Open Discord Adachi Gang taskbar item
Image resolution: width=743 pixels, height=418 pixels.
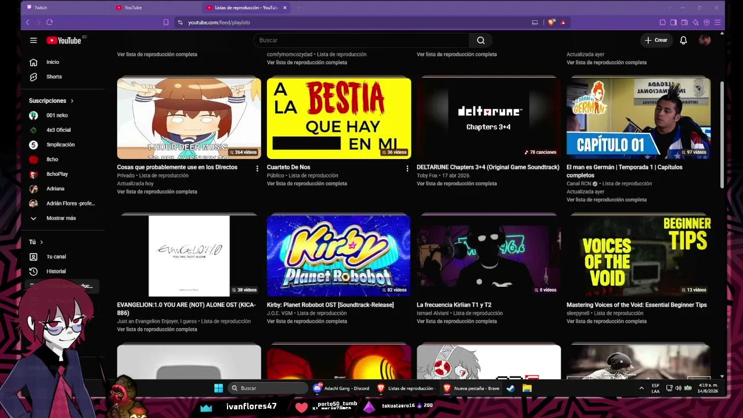pos(342,388)
